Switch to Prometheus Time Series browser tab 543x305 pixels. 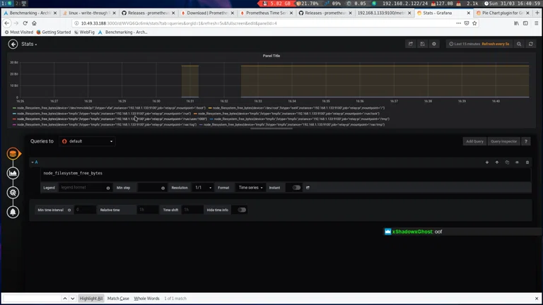pos(267,13)
